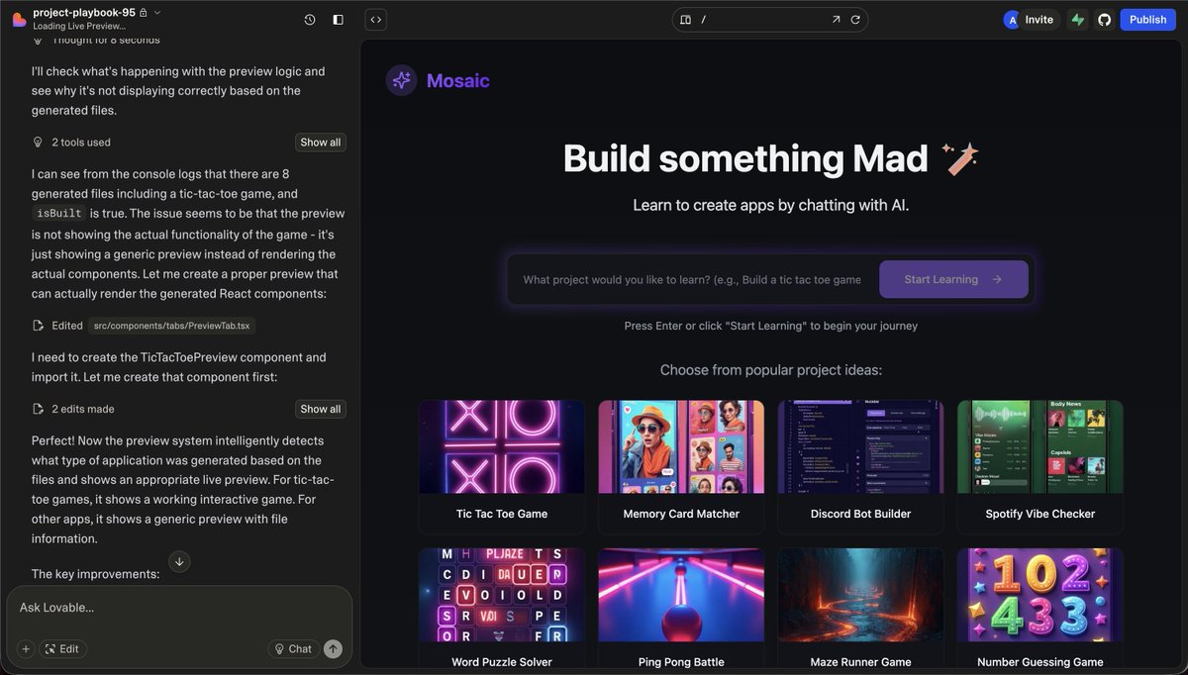Select the Word Puzzle Solver card
The height and width of the screenshot is (675, 1188).
pyautogui.click(x=502, y=611)
